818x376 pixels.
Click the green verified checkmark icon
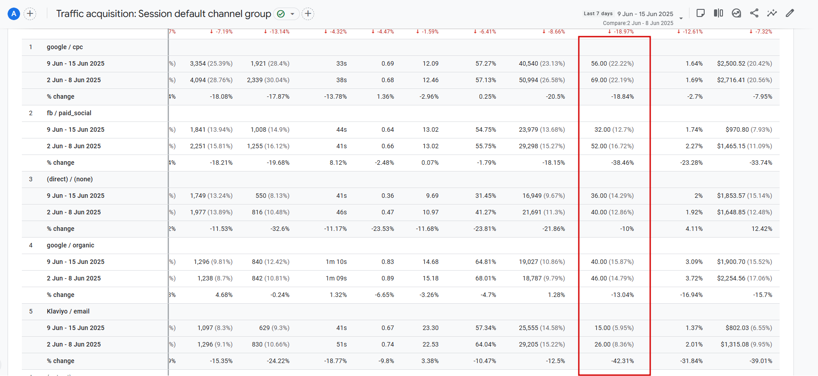[x=281, y=14]
